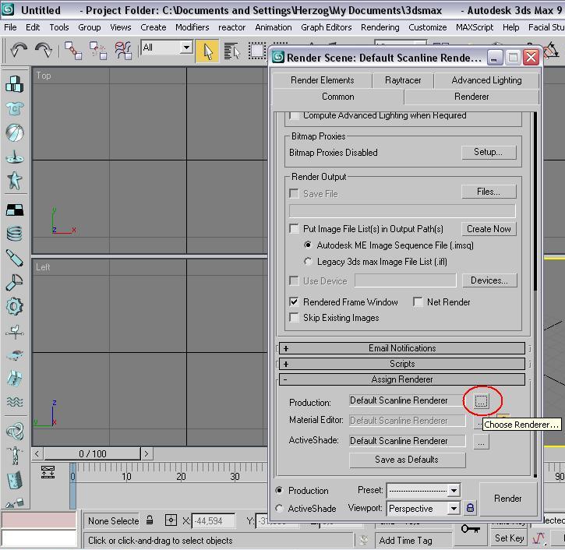Switch to the Advanced Lighting tab

pos(486,80)
